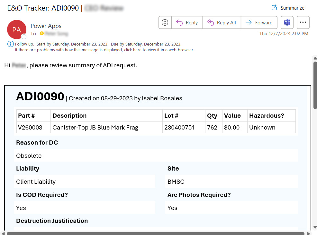Open the more actions ellipsis menu
The image size is (317, 235).
click(x=303, y=23)
